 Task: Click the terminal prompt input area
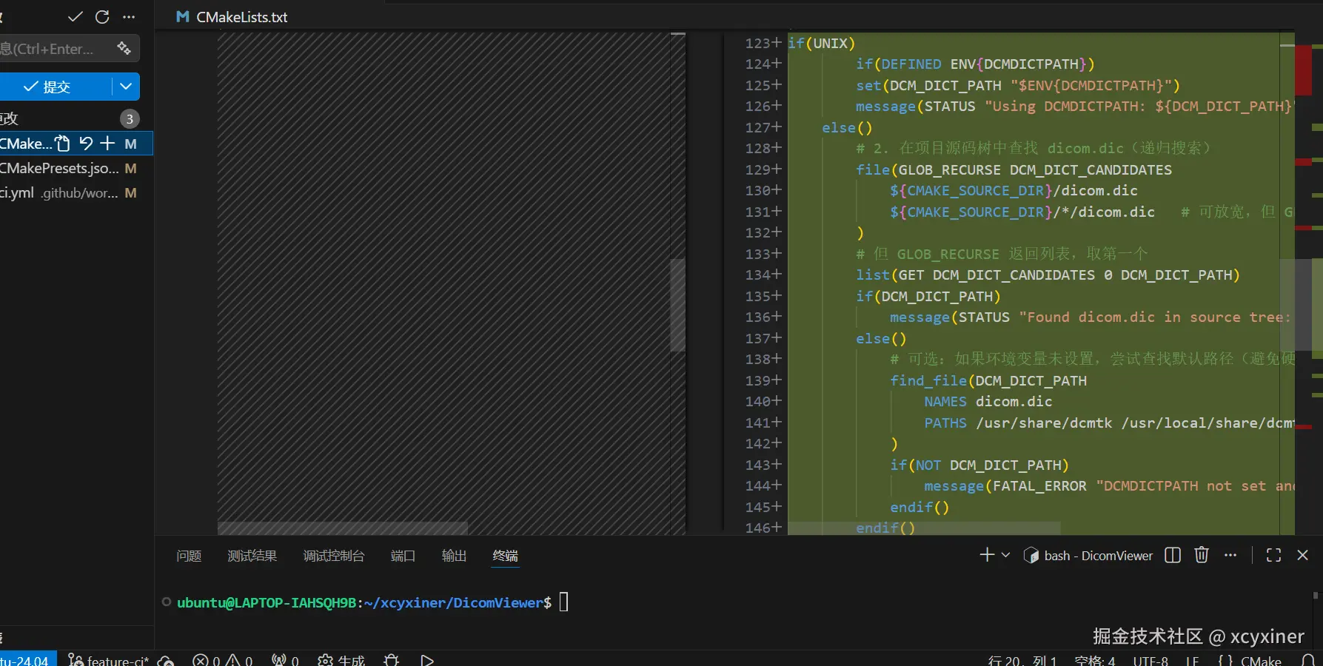tap(563, 602)
